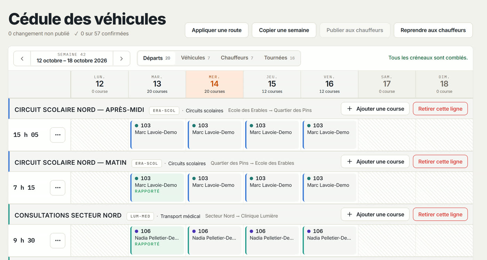Click LUM-MED tag on Consultations row
This screenshot has width=487, height=260.
(140, 216)
